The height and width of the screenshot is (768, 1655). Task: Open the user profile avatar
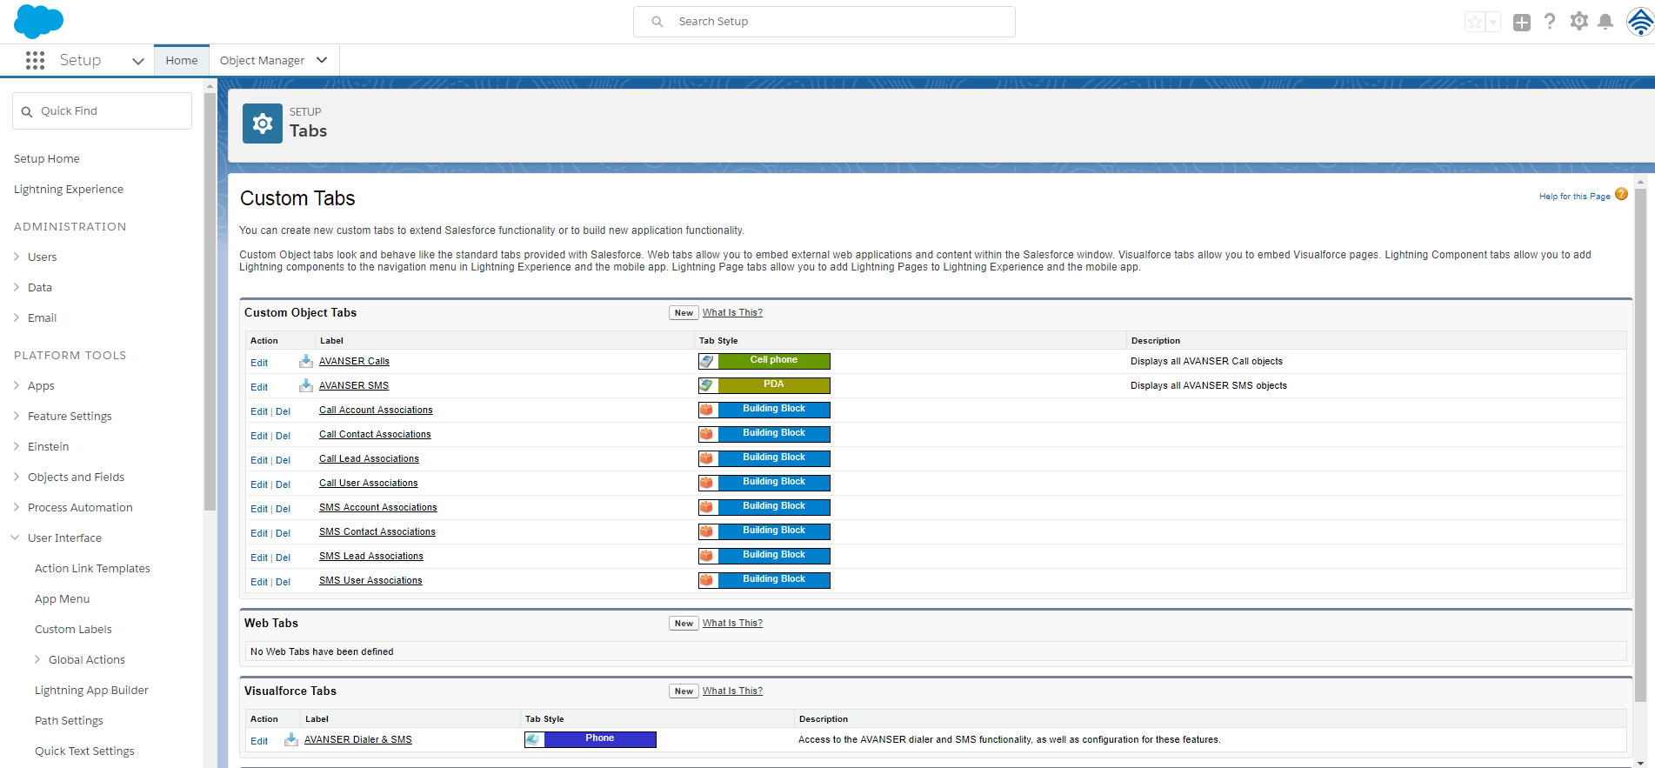(x=1640, y=22)
